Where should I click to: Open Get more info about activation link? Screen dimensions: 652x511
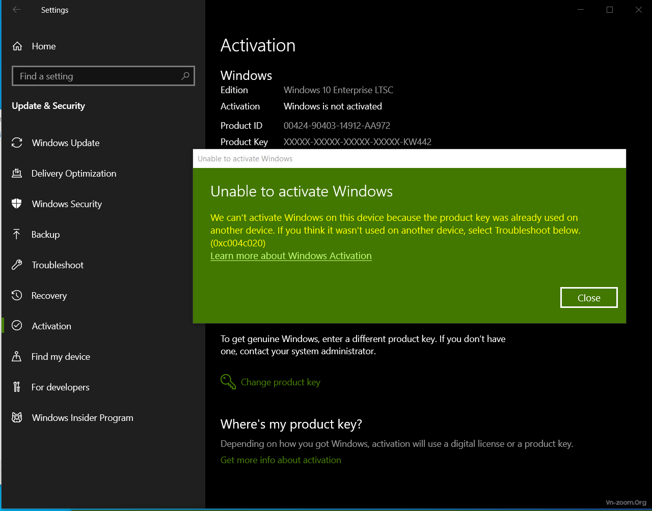pos(281,460)
